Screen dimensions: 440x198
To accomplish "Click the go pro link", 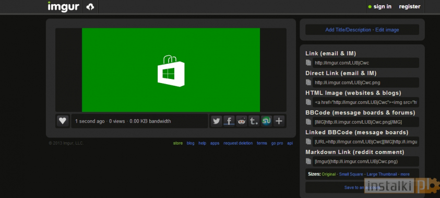I will (x=277, y=143).
